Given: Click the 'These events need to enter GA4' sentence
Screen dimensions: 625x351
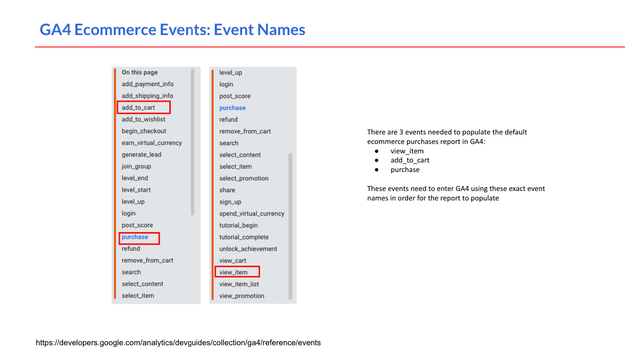Looking at the screenshot, I should pyautogui.click(x=456, y=193).
